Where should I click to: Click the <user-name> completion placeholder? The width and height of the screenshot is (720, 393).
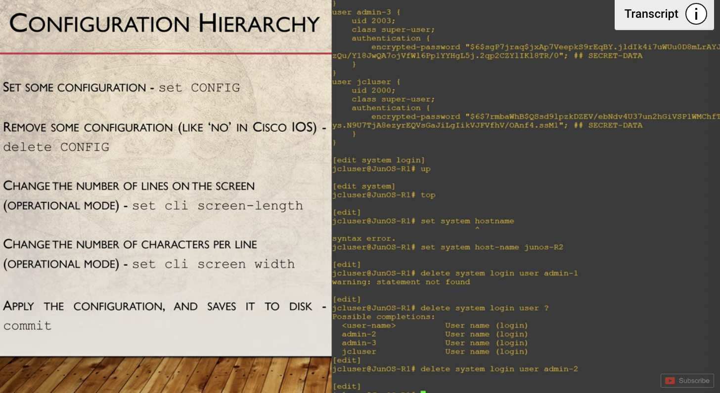coord(369,325)
